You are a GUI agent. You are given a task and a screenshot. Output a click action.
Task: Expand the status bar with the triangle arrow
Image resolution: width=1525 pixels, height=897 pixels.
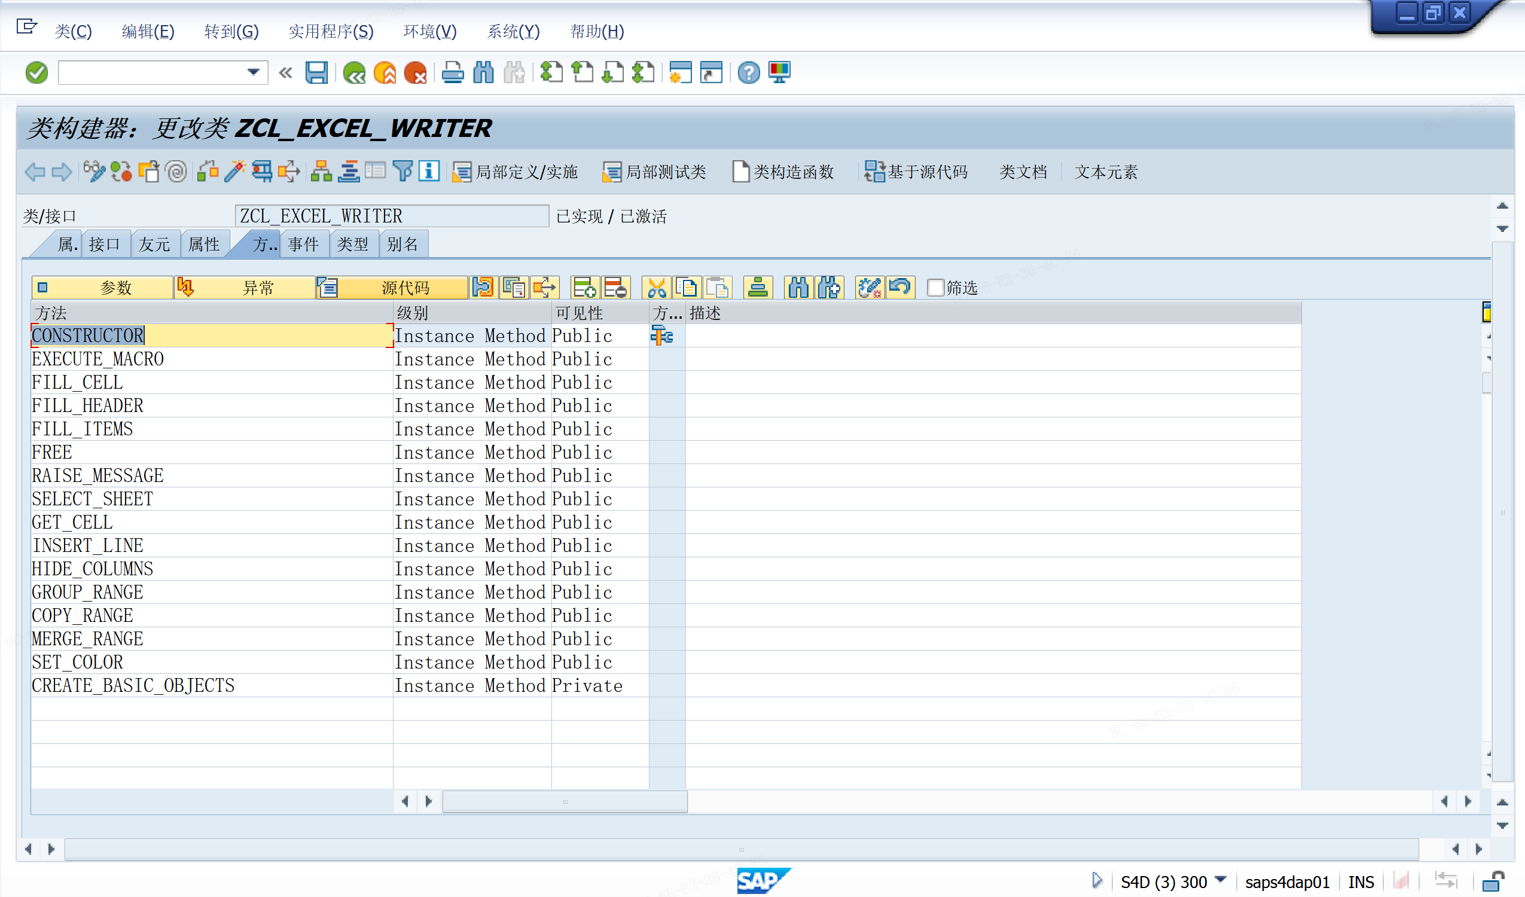pyautogui.click(x=1097, y=881)
